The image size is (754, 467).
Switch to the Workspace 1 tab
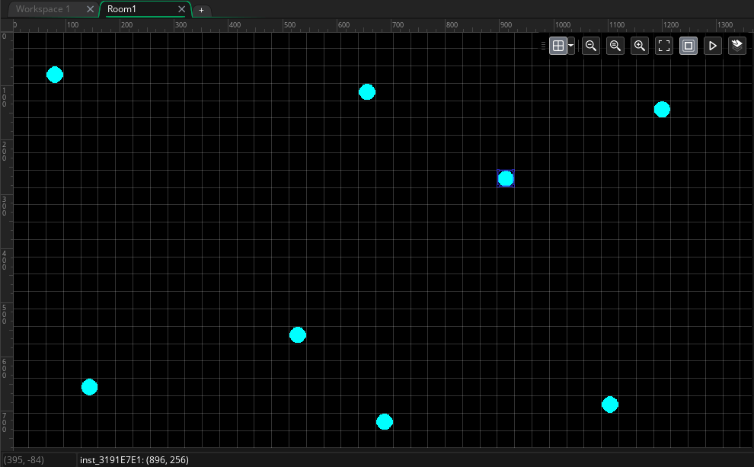(x=43, y=9)
